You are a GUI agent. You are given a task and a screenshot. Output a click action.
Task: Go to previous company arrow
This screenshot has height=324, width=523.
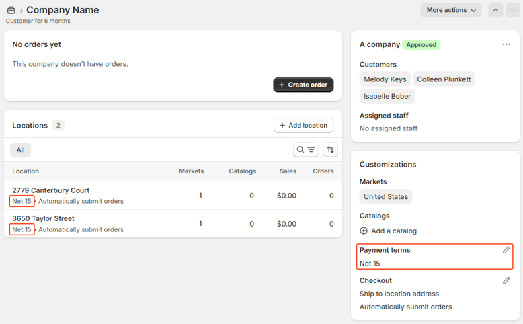click(495, 10)
